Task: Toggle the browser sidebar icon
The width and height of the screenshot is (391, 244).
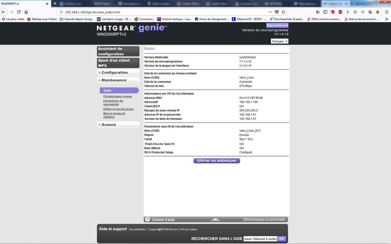Action: click(324, 12)
